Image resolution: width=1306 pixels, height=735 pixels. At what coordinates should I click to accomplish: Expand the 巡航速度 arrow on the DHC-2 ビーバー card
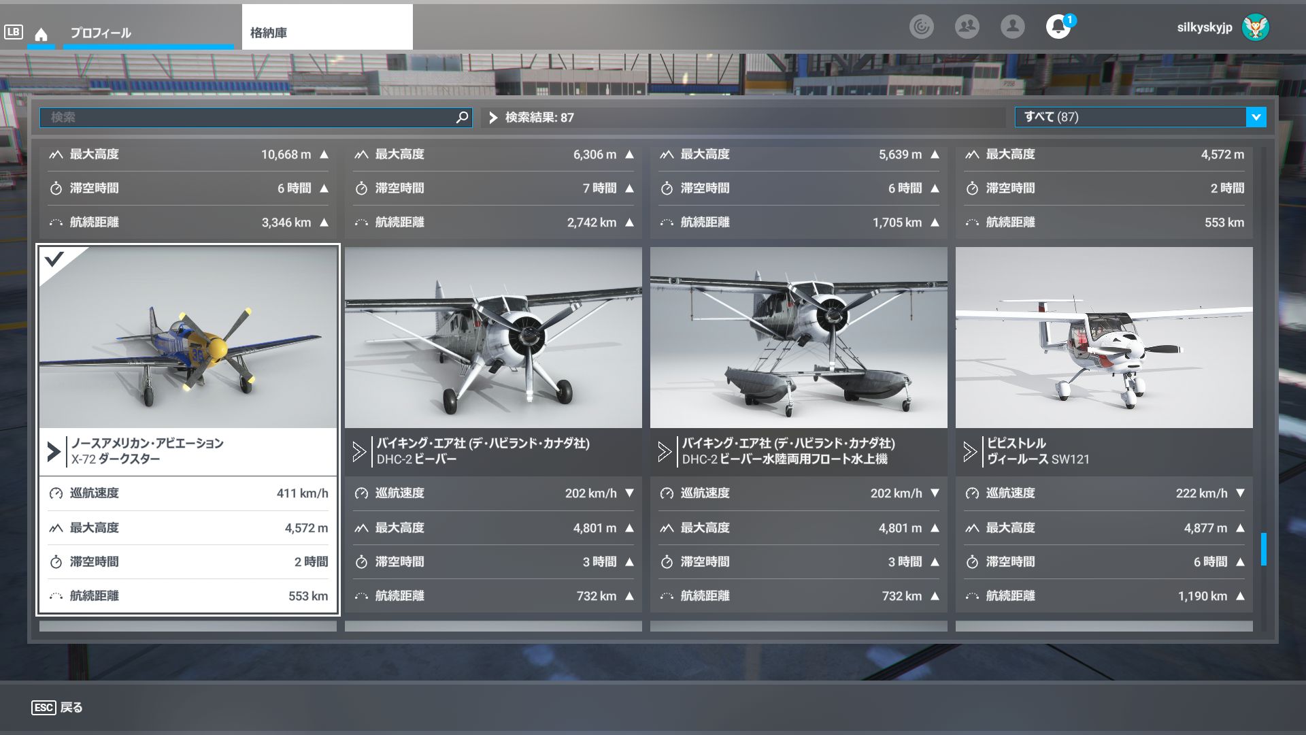629,493
